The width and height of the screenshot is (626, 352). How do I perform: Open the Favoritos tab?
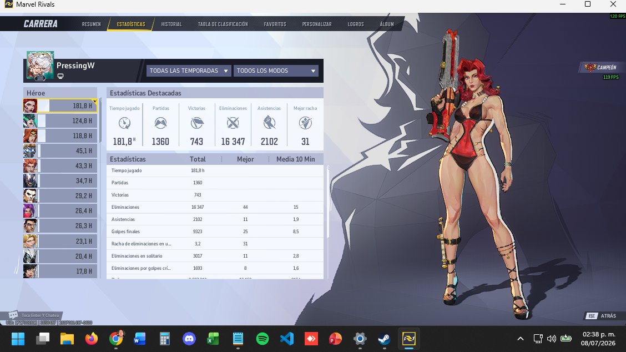pyautogui.click(x=275, y=24)
